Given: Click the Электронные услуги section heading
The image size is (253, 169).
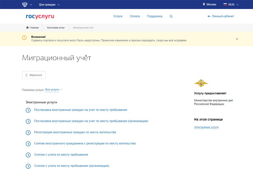Looking at the screenshot, I should 41,102.
